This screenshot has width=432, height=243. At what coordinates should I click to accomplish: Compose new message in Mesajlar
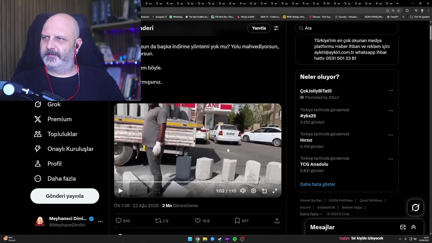(x=403, y=227)
